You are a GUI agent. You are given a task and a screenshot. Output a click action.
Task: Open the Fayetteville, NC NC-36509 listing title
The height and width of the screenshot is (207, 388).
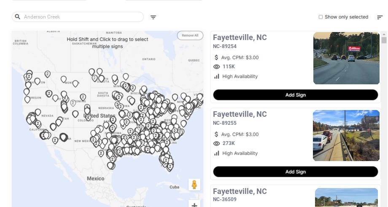point(240,191)
